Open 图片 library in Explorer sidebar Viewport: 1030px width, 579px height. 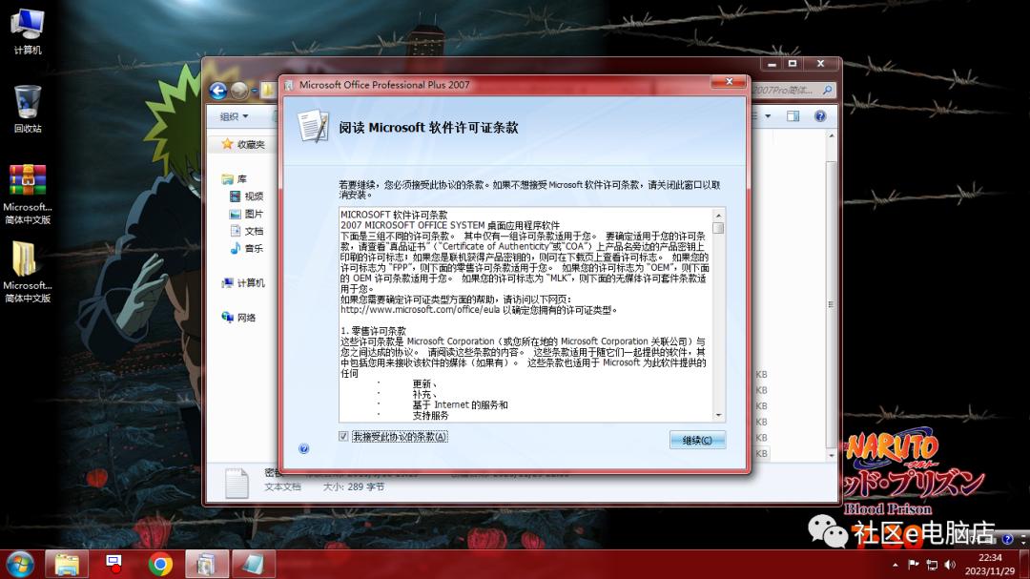(x=246, y=214)
